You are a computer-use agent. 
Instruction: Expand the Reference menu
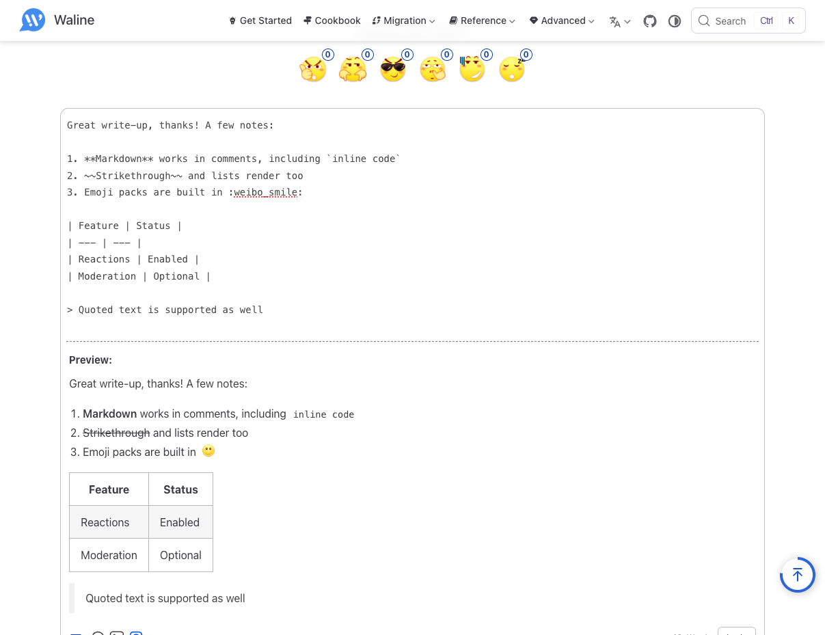pyautogui.click(x=483, y=21)
